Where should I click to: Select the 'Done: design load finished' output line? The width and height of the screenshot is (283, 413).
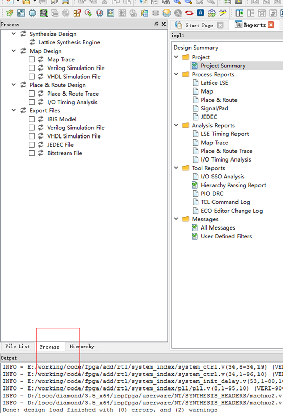110,410
